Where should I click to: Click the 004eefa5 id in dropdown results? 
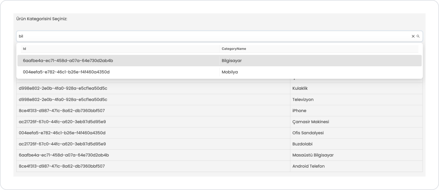pos(66,72)
